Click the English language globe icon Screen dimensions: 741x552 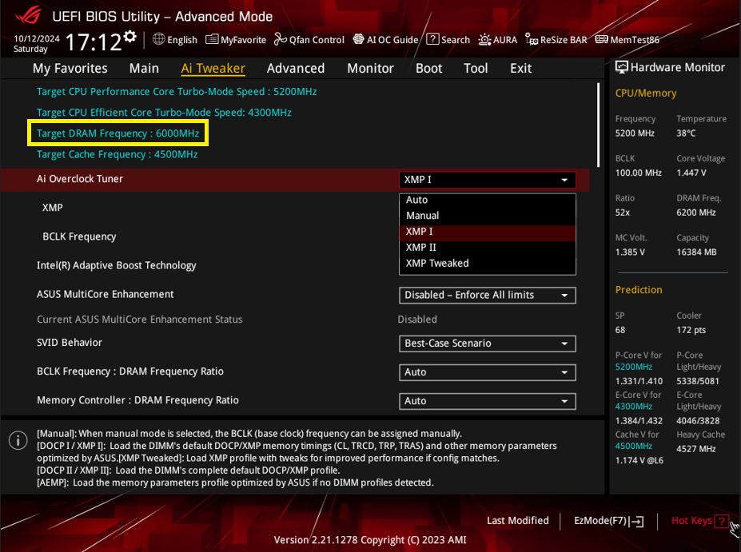point(159,39)
